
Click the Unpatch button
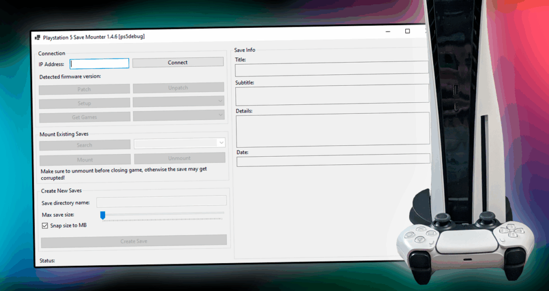[x=178, y=88]
